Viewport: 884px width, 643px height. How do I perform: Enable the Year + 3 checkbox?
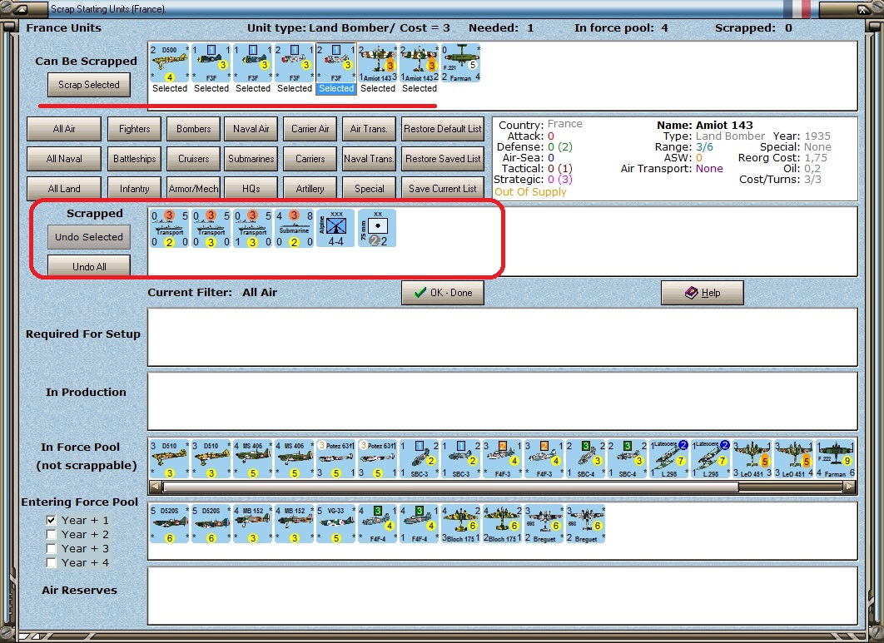[x=52, y=548]
